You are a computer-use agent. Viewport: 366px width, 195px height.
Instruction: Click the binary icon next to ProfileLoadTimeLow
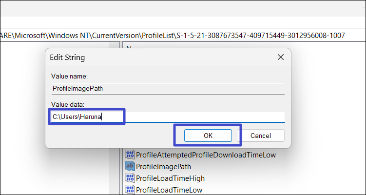pyautogui.click(x=130, y=190)
